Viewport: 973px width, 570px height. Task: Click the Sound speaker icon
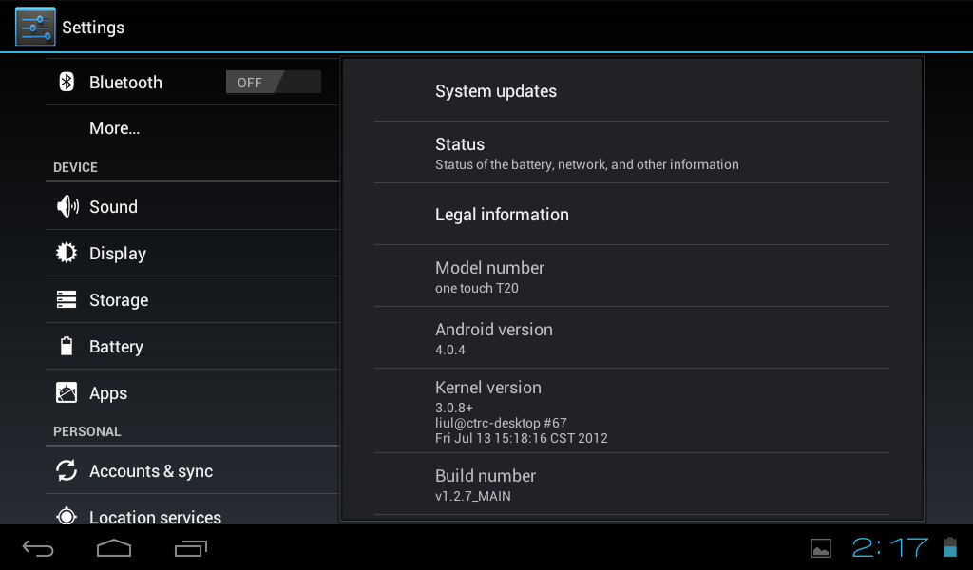pos(67,207)
